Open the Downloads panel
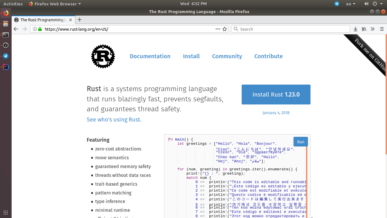Screen dimensions: 387x218 click(x=356, y=29)
